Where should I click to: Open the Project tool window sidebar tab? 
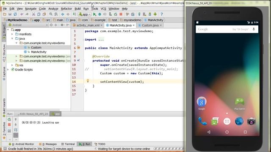click(x=4, y=32)
